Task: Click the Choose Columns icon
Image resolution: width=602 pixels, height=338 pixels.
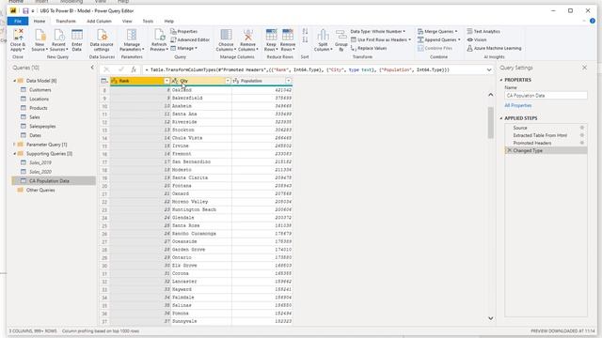Action: point(226,35)
